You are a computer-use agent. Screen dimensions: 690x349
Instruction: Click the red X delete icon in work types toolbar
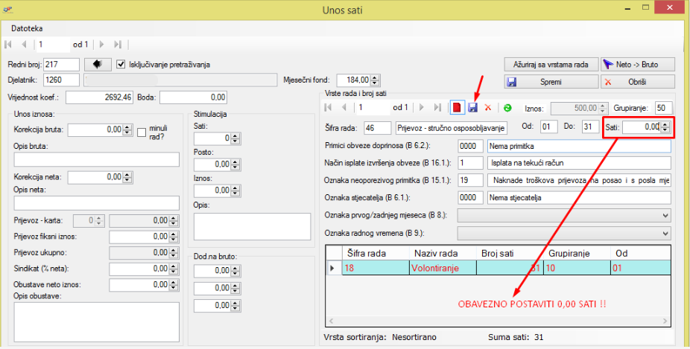pyautogui.click(x=488, y=107)
